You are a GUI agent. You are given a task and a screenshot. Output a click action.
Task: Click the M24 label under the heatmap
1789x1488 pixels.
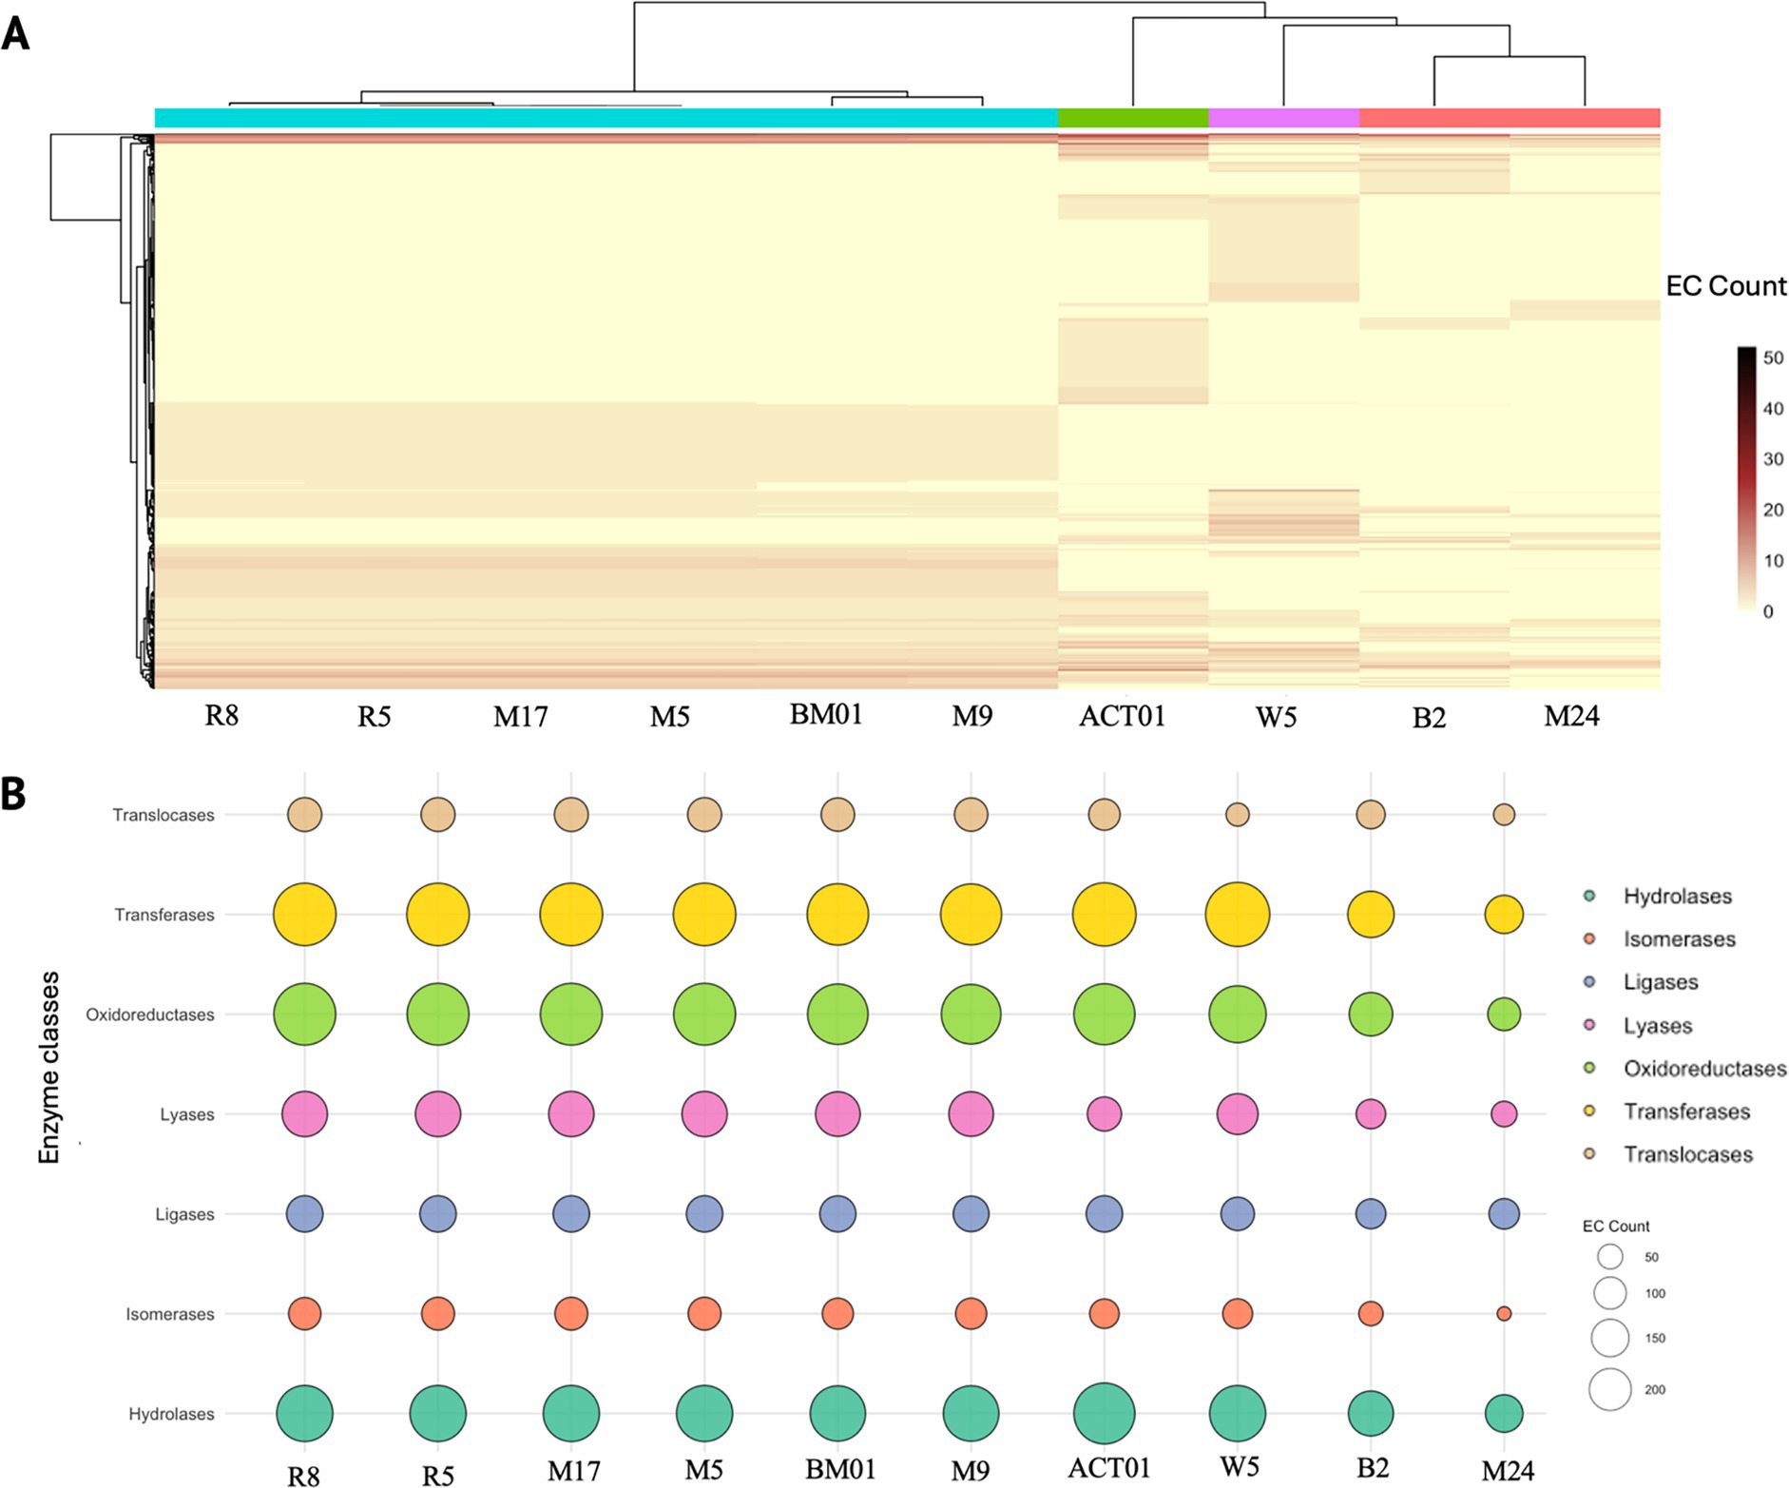pos(1571,715)
